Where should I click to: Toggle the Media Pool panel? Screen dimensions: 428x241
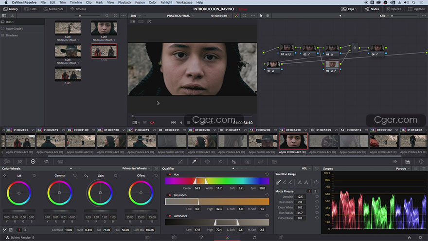pyautogui.click(x=53, y=9)
